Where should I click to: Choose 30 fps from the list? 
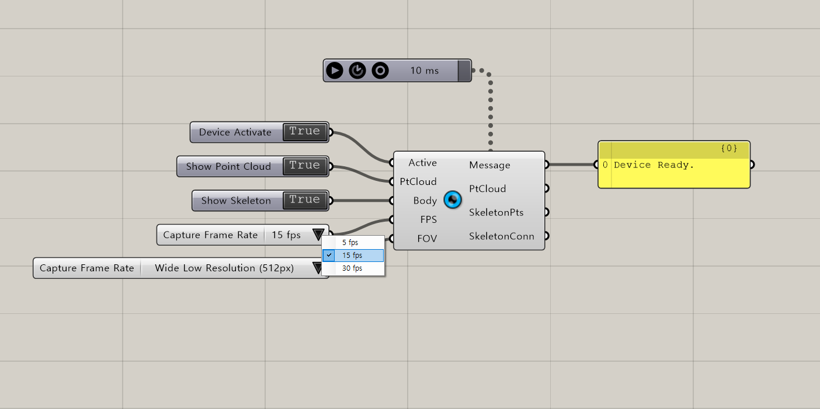click(353, 268)
